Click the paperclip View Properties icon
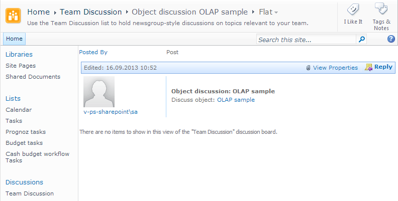 (x=308, y=68)
